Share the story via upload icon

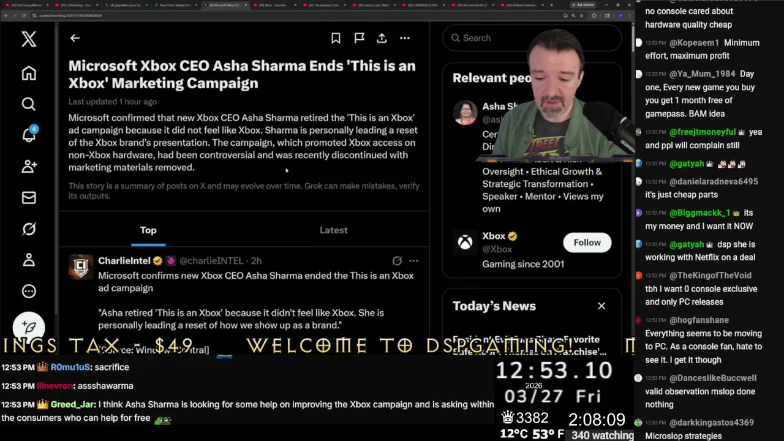[382, 38]
